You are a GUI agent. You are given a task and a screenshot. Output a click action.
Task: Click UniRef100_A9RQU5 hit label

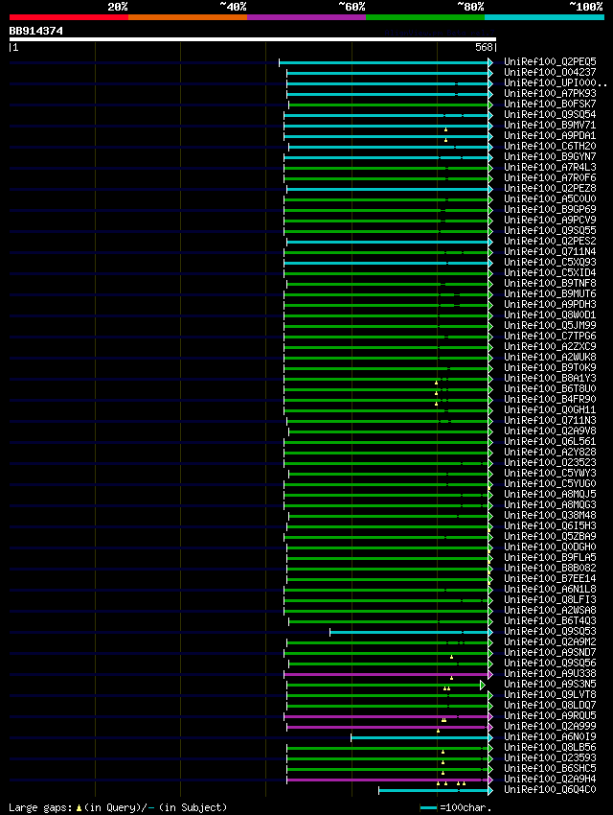pyautogui.click(x=550, y=716)
